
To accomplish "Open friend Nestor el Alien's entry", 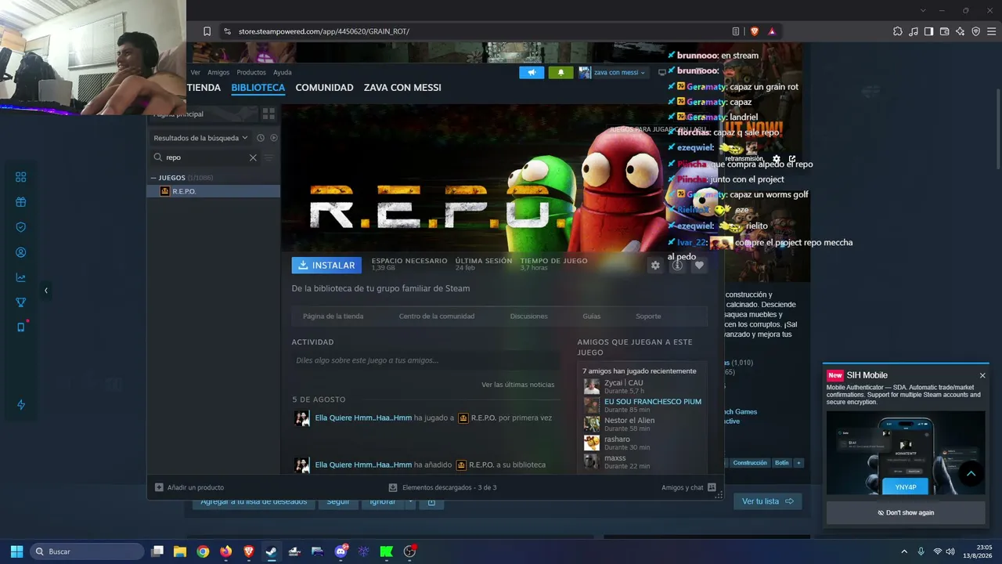I will pyautogui.click(x=642, y=424).
